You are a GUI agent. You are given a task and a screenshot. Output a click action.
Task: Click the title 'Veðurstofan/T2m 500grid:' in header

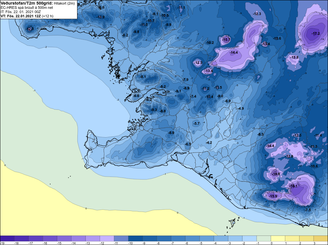(x=27, y=3)
